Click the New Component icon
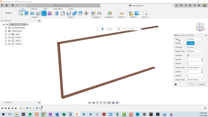 click(93, 13)
